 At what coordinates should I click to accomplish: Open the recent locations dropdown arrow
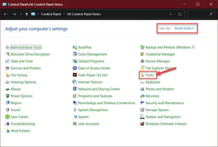[21, 14]
